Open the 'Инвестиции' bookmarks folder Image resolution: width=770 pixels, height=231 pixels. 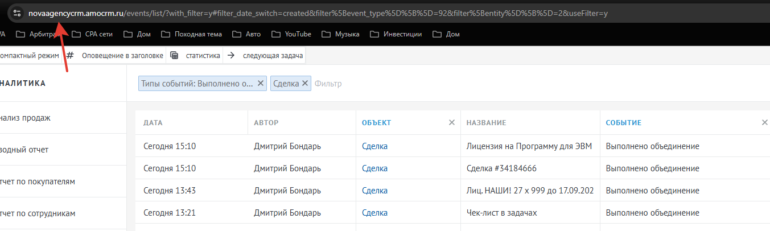396,34
